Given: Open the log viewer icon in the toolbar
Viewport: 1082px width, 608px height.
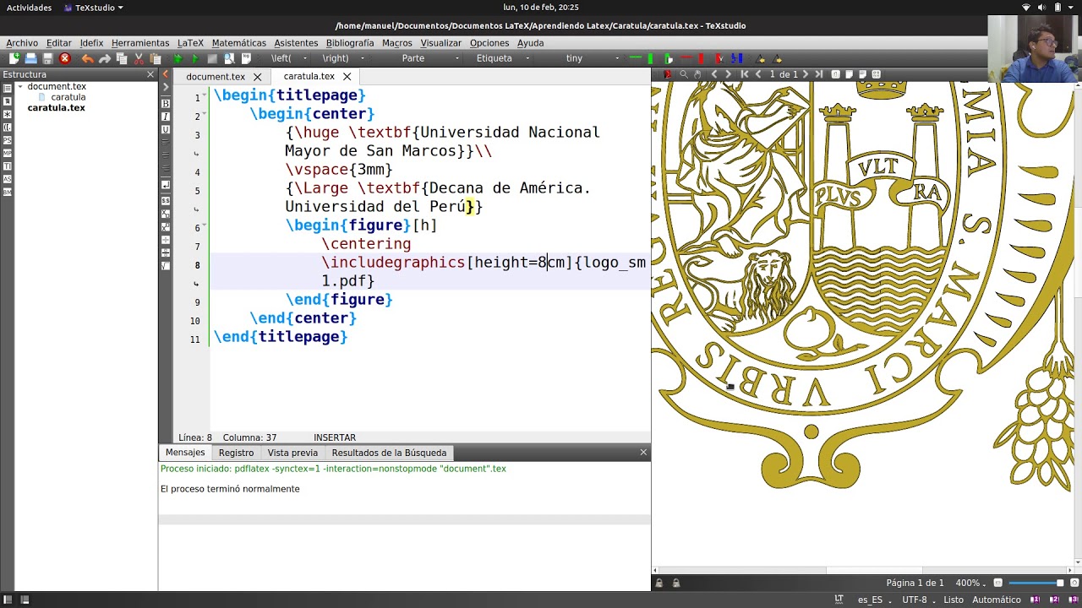Looking at the screenshot, I should (x=245, y=58).
